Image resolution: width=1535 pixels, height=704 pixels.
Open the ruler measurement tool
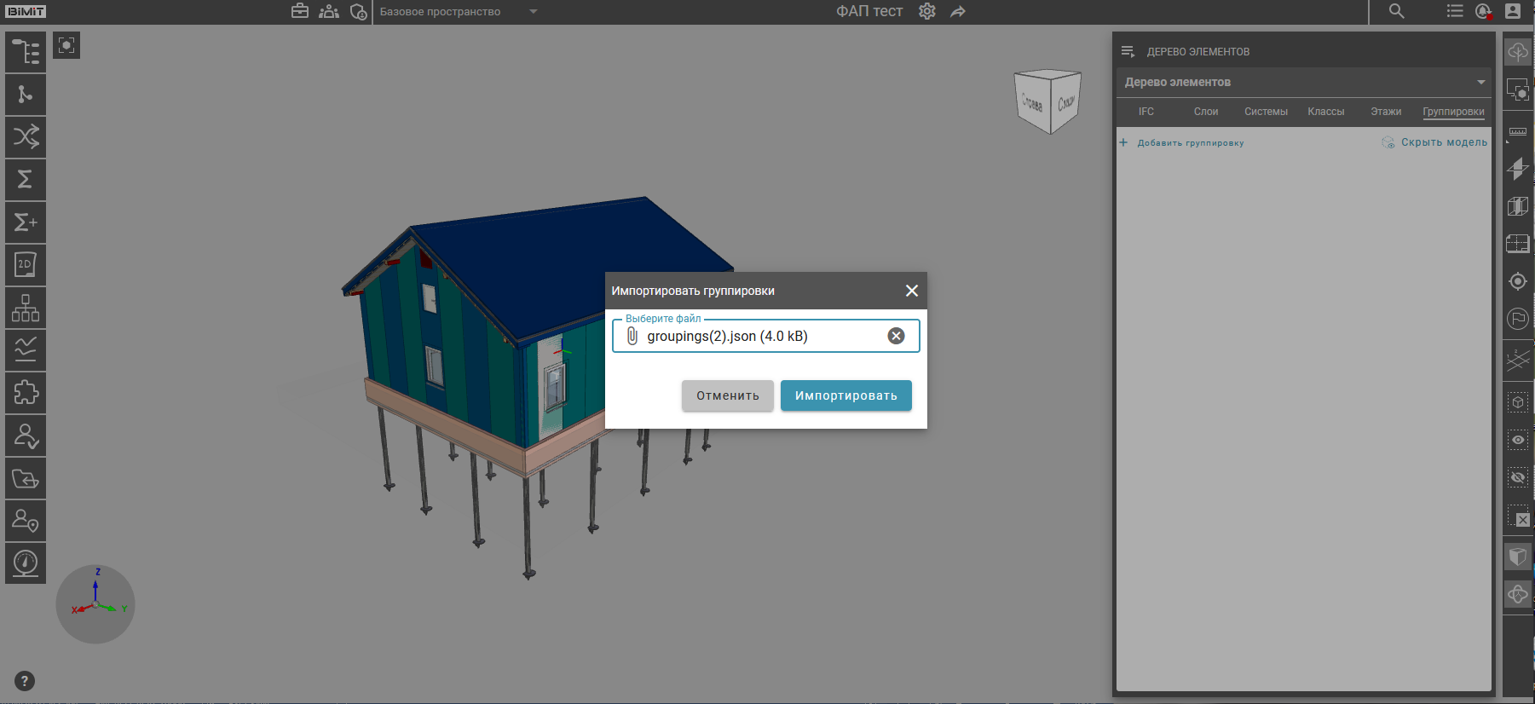click(x=1518, y=131)
